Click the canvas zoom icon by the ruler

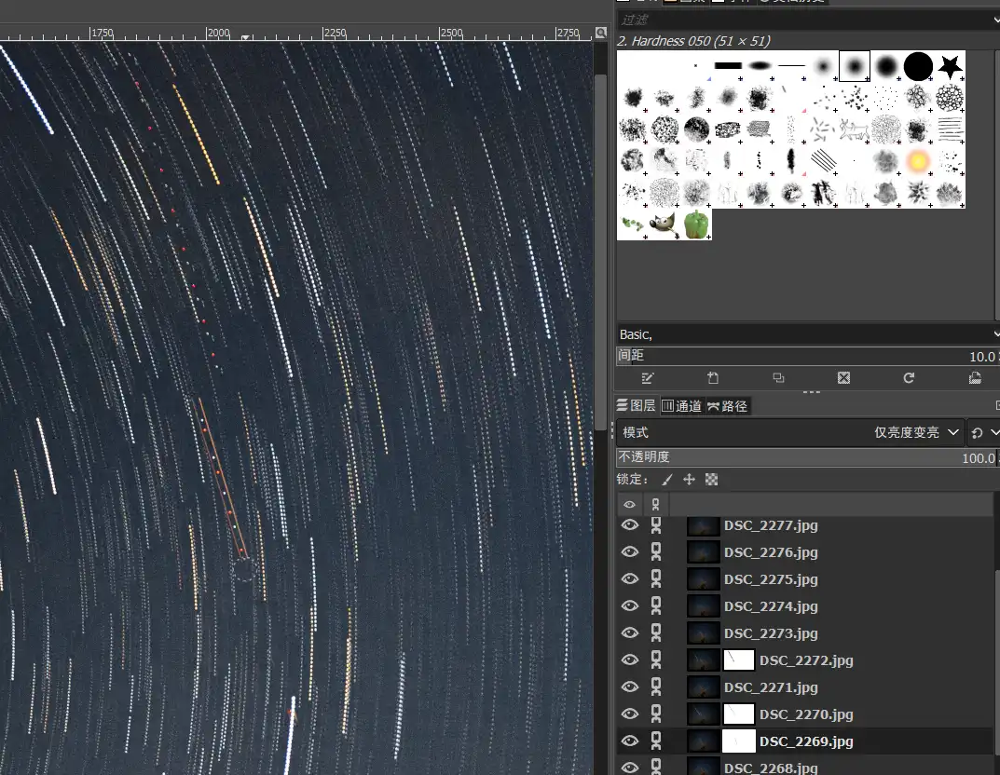click(x=601, y=33)
